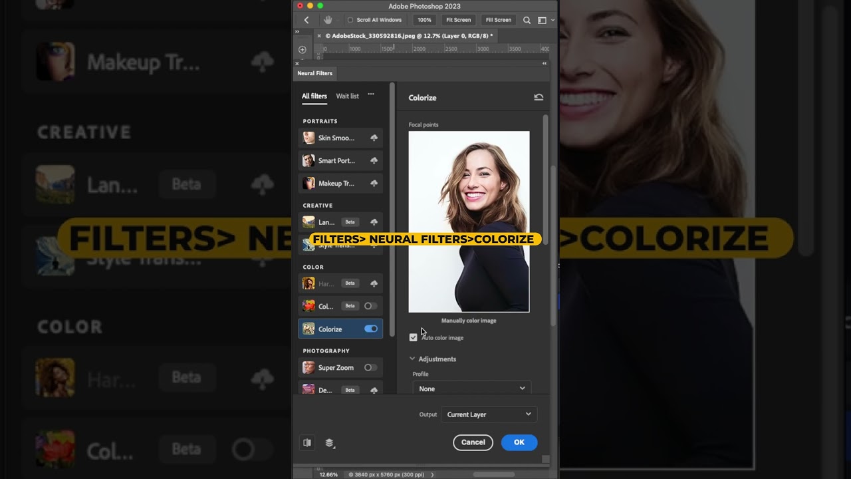Close the AdobeStock_330592816.jpeg document tab
851x479 pixels.
[319, 36]
